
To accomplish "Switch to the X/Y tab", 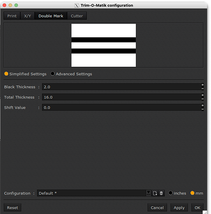I will point(27,16).
